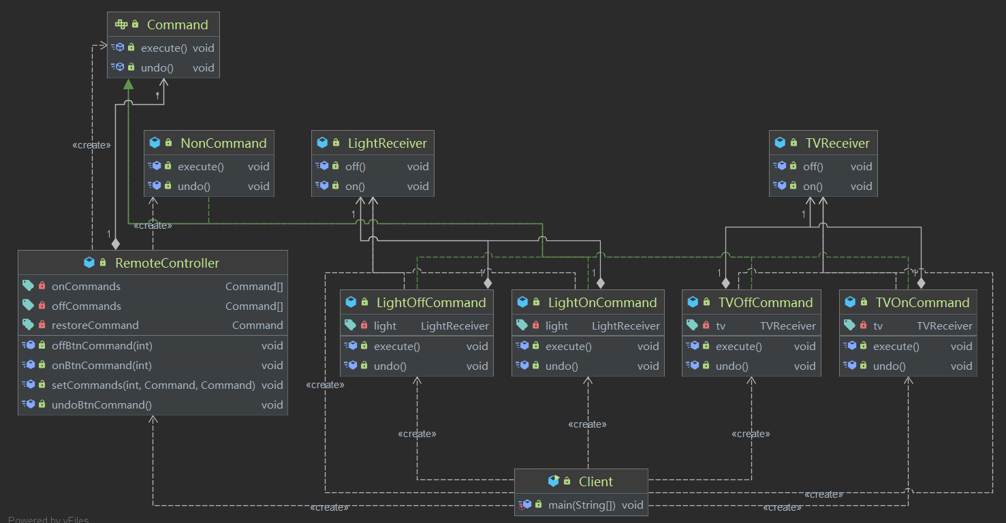Click execute() in NonCommand class

(x=201, y=166)
